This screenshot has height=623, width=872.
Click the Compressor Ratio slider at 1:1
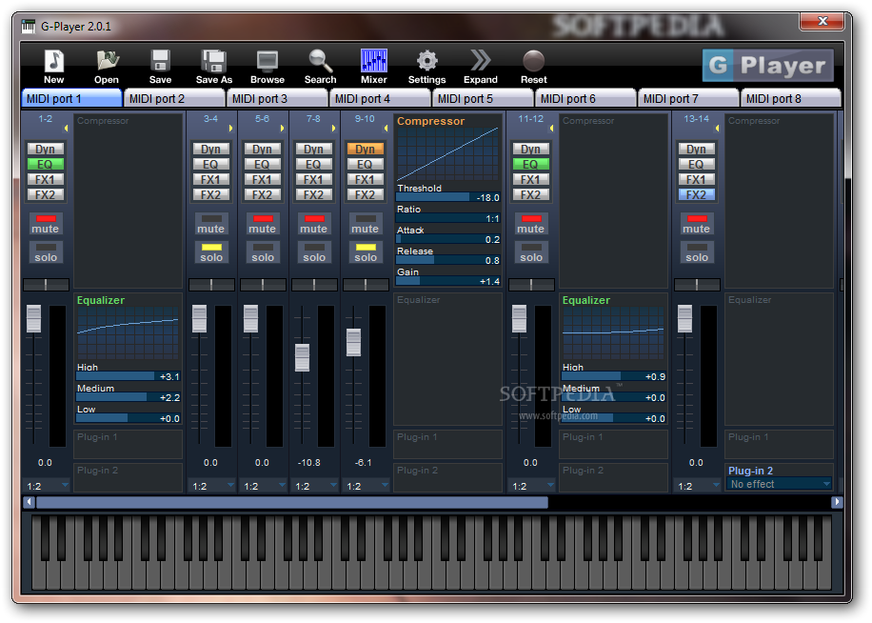[x=448, y=218]
